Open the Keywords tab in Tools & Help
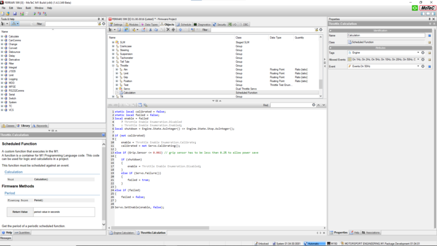 [x=40, y=126]
